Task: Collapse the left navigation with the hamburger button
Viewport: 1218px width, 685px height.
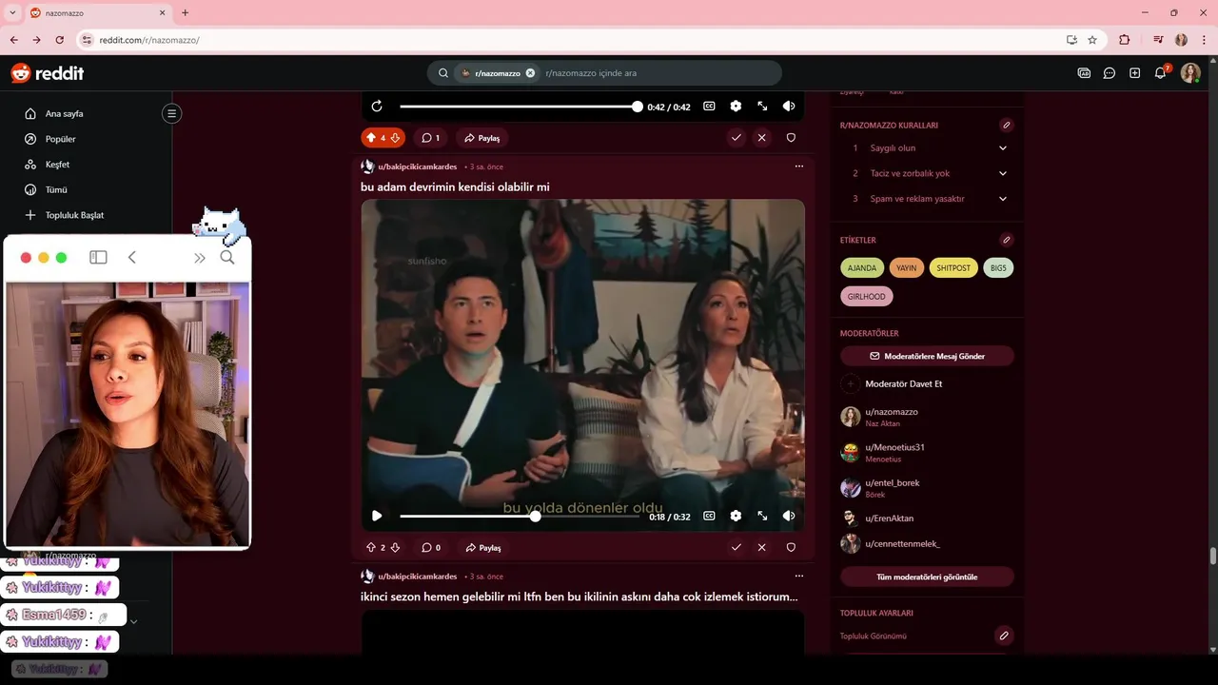Action: click(x=171, y=113)
